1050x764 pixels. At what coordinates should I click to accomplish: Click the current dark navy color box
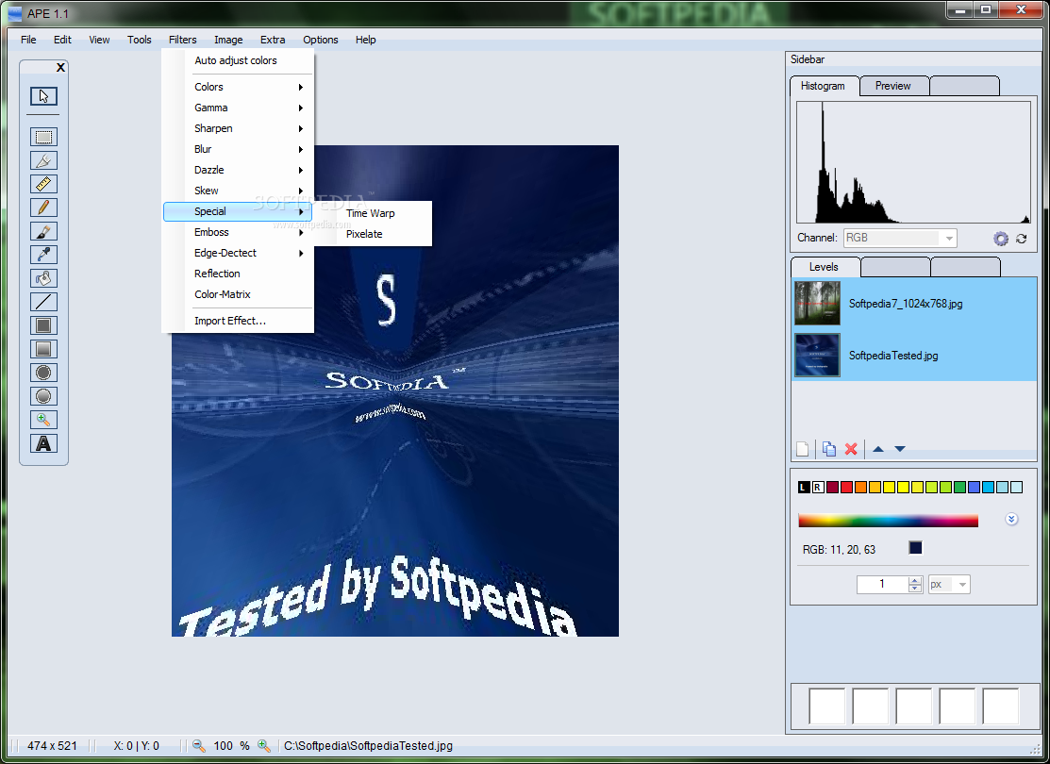tap(915, 548)
